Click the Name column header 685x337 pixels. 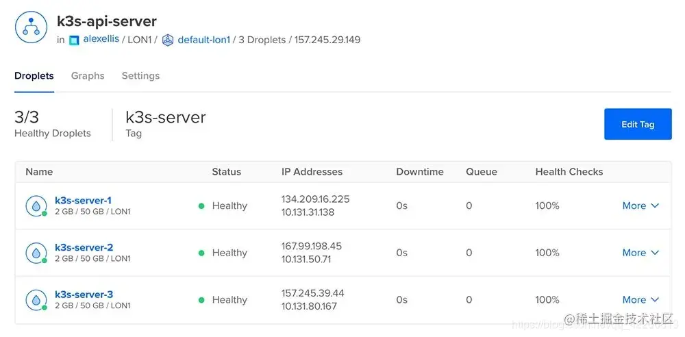coord(39,172)
